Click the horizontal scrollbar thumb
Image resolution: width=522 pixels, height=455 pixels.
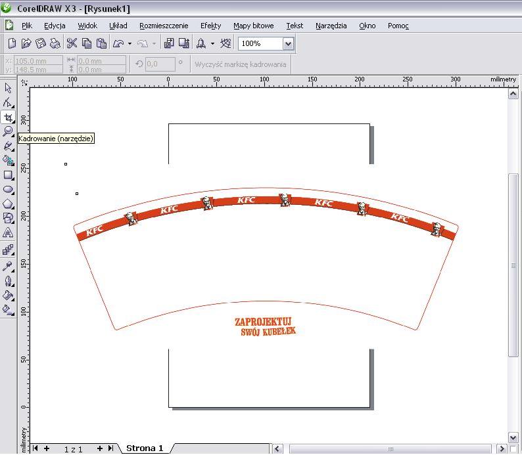click(391, 449)
